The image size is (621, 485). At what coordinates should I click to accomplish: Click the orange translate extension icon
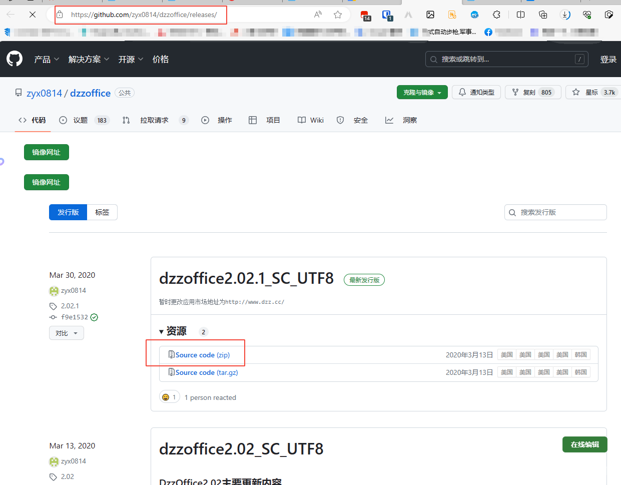pos(452,15)
